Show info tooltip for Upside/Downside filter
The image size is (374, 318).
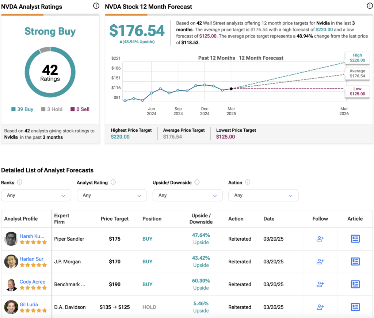point(197,182)
